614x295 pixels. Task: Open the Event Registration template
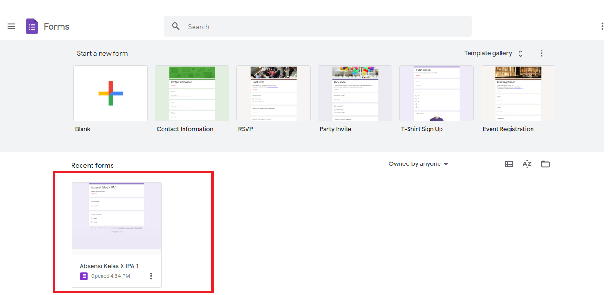click(518, 93)
